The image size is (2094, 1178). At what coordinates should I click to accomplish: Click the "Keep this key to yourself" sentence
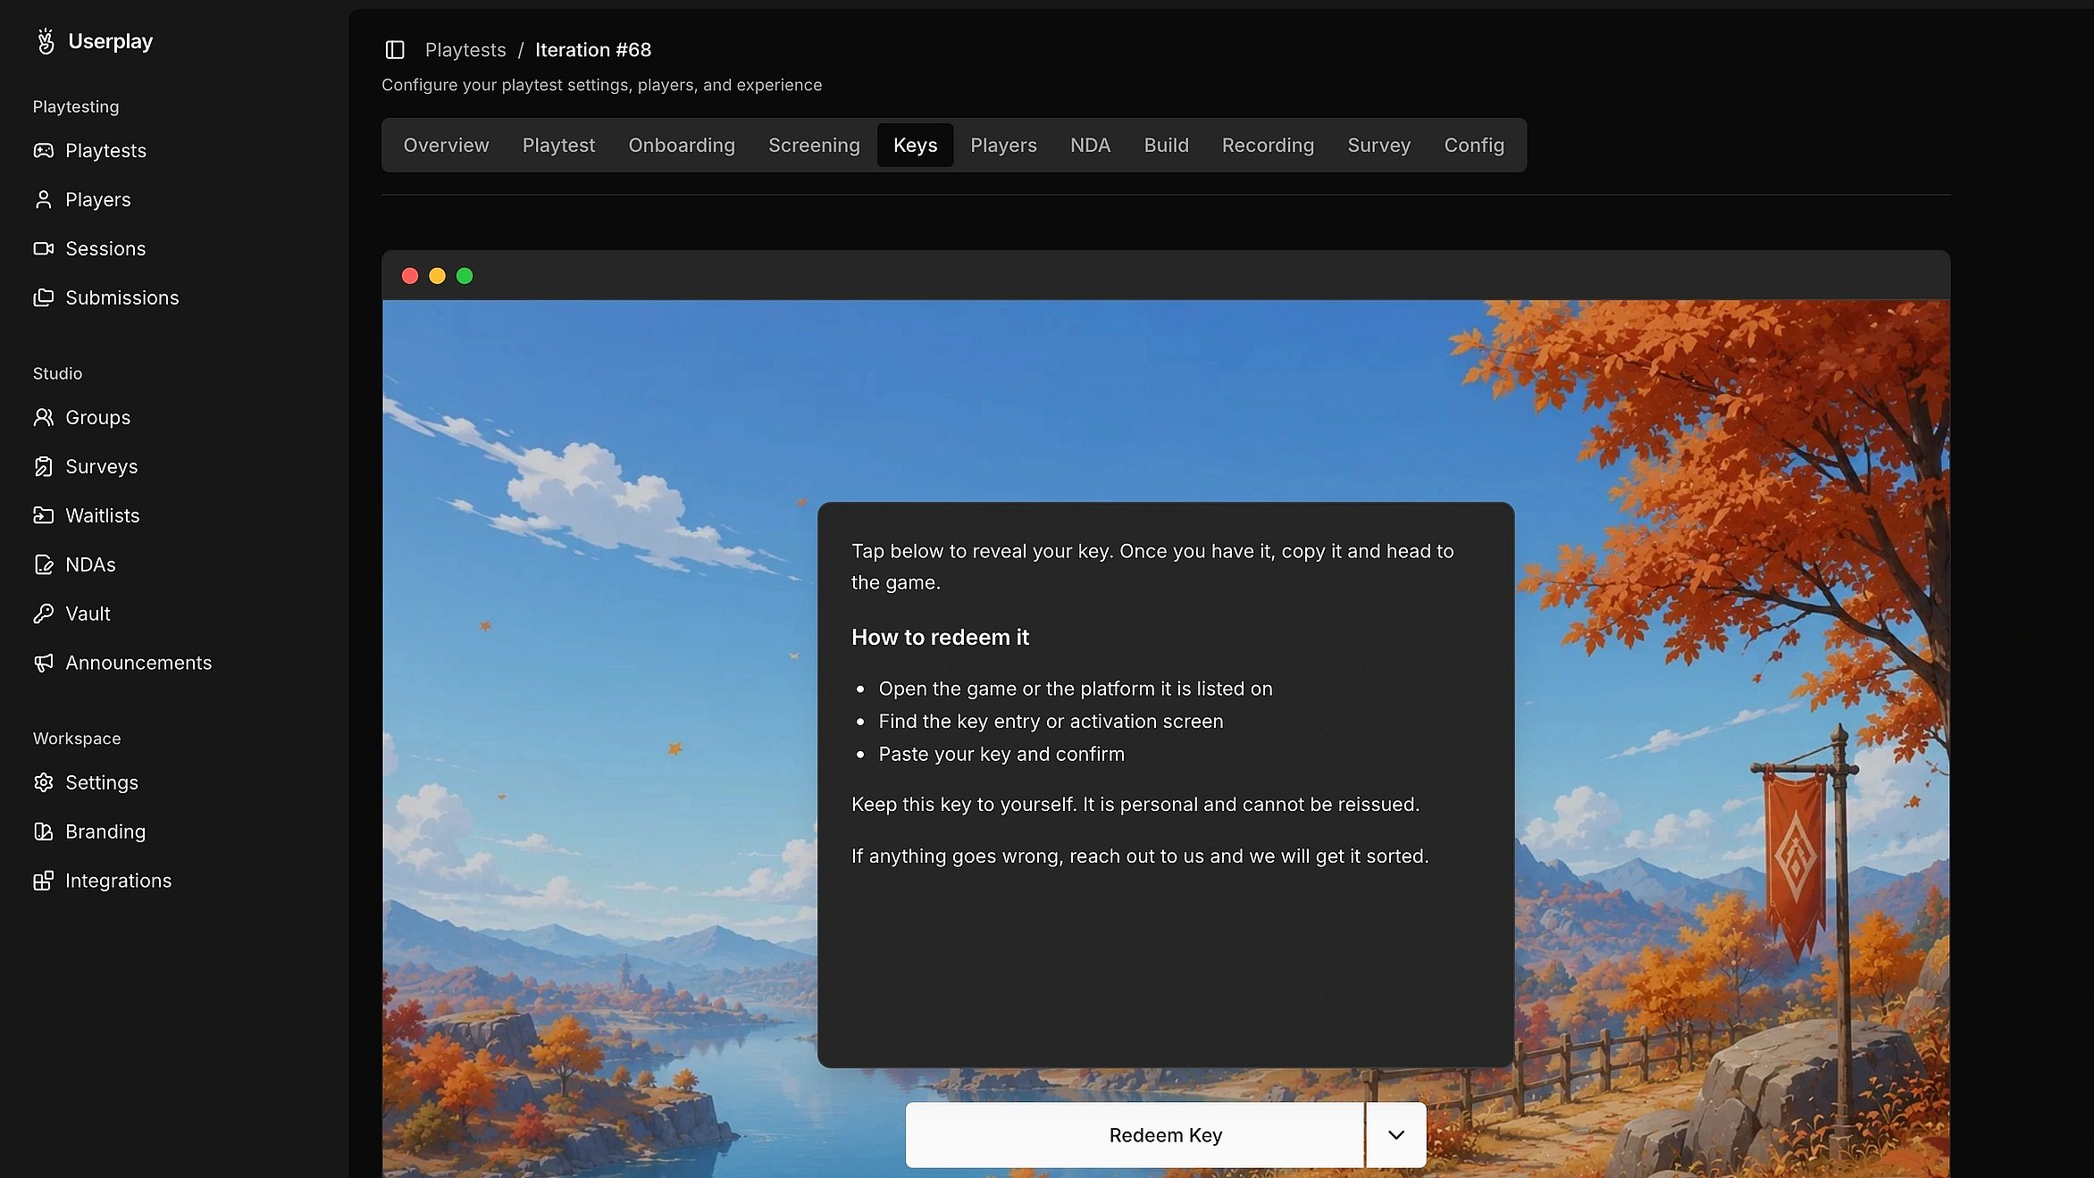[x=1135, y=804]
